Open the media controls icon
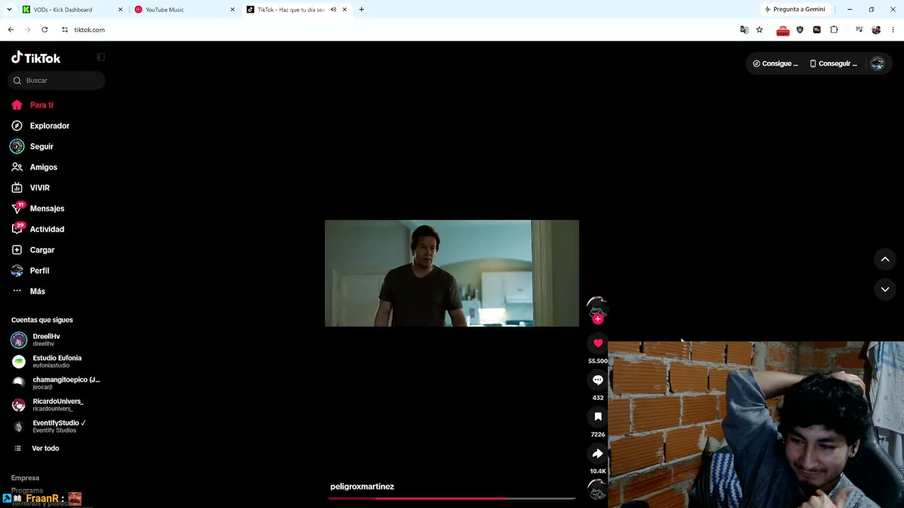Viewport: 904px width, 508px height. pyautogui.click(x=859, y=30)
